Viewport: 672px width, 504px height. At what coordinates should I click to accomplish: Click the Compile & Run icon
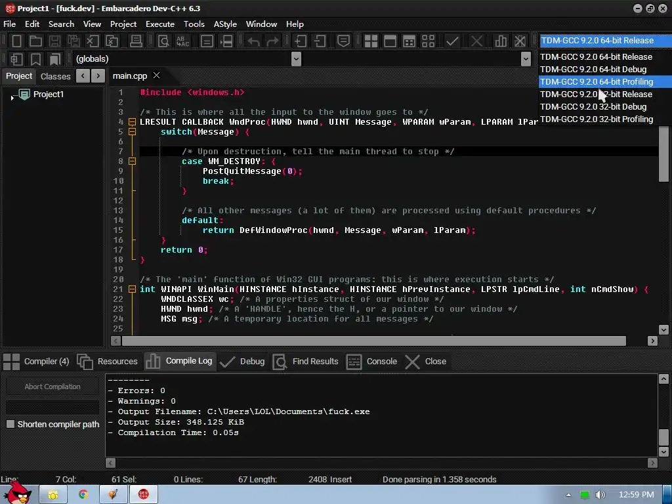coord(409,41)
